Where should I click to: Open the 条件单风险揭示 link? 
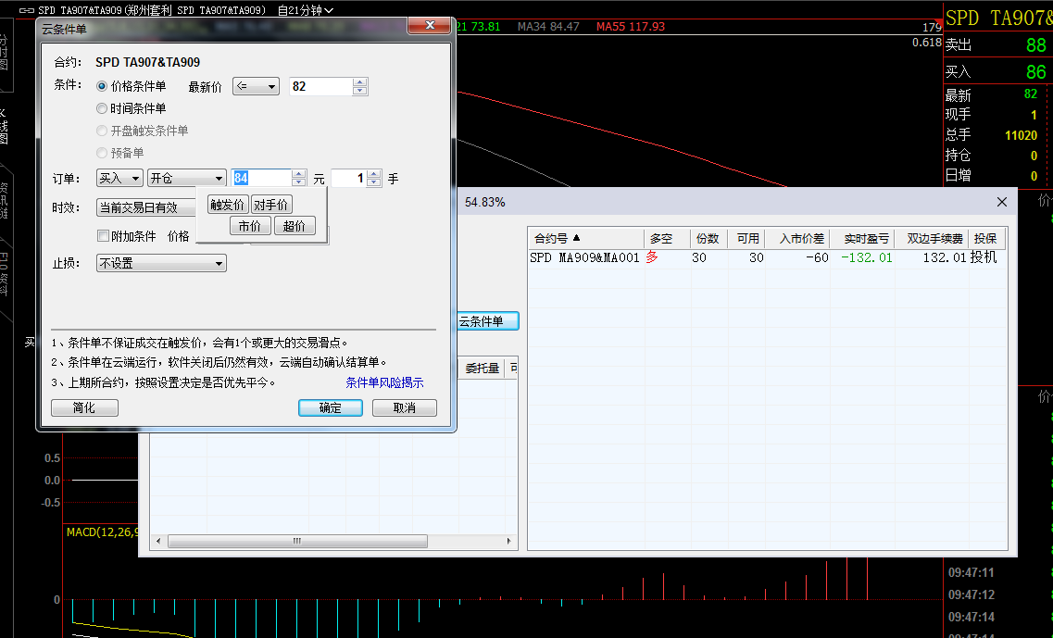384,382
